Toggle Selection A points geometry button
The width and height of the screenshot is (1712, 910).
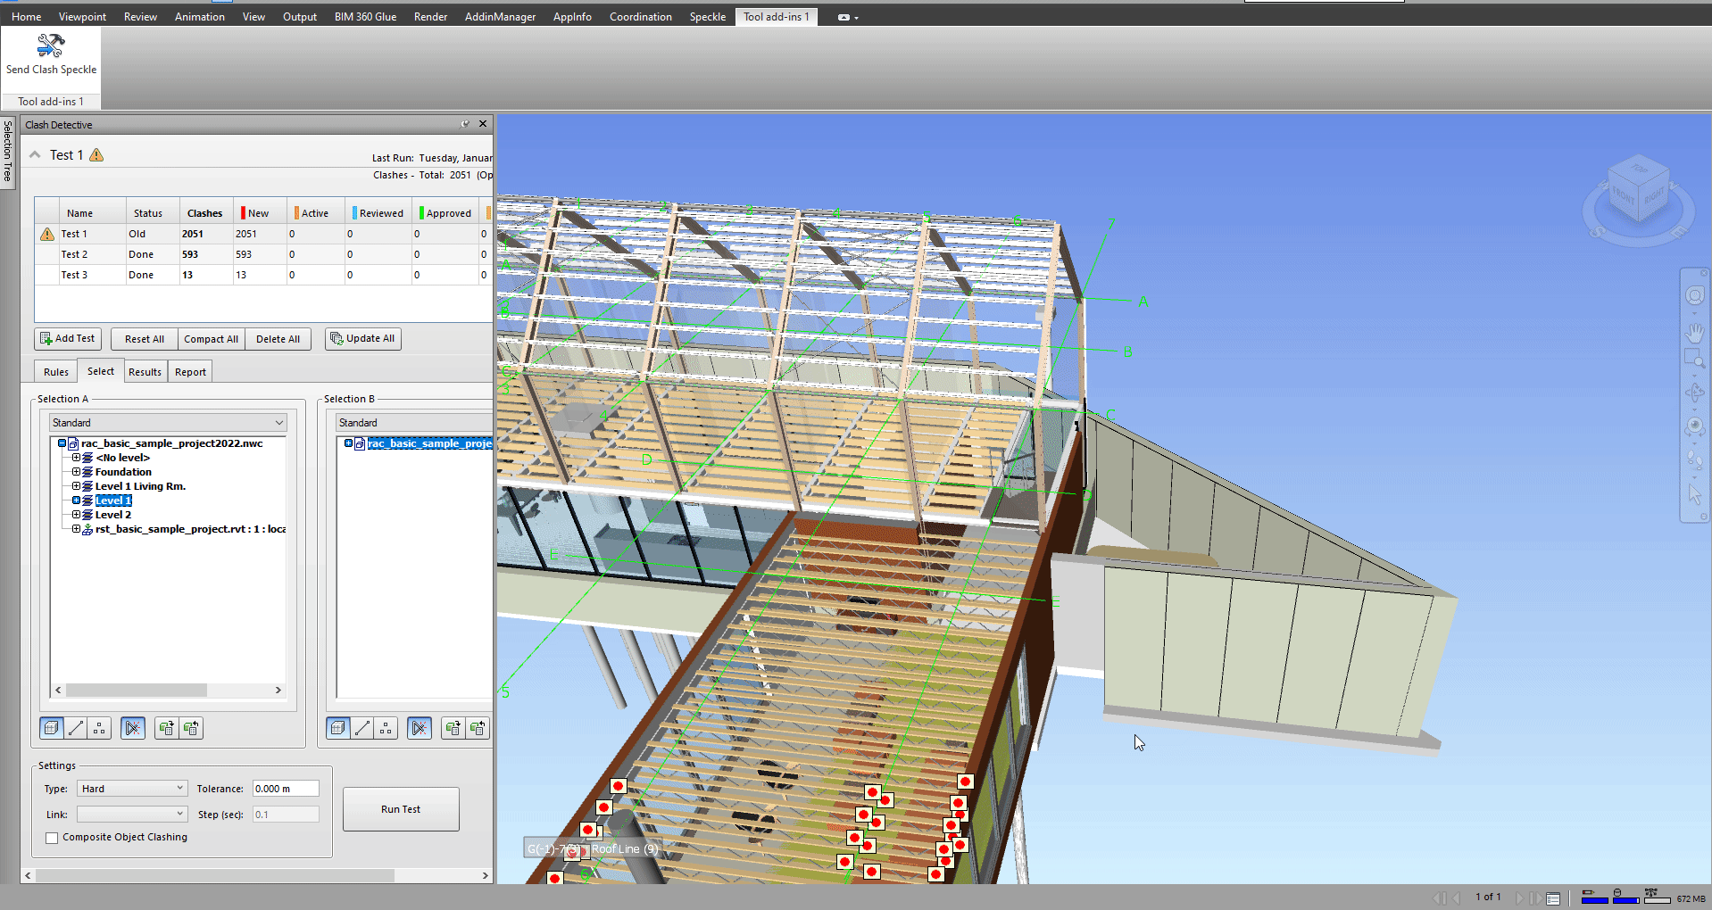pos(99,729)
